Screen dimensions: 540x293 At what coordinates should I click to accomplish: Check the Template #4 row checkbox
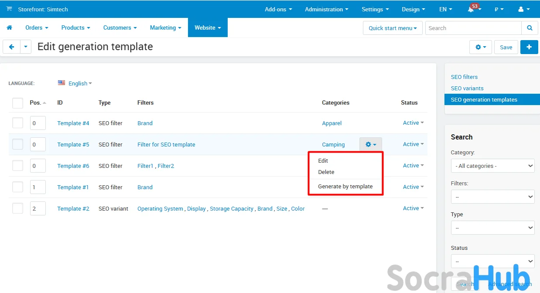click(x=17, y=123)
